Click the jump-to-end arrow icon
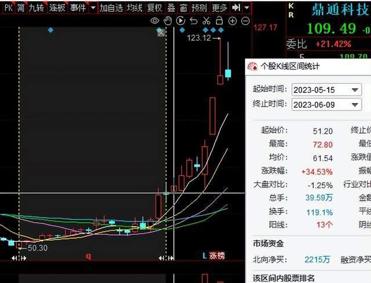Viewport: 371px width, 283px height. (236, 8)
